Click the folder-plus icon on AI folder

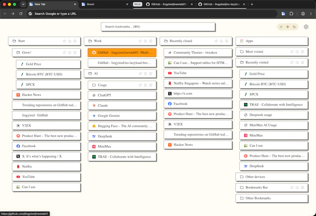(x=145, y=74)
